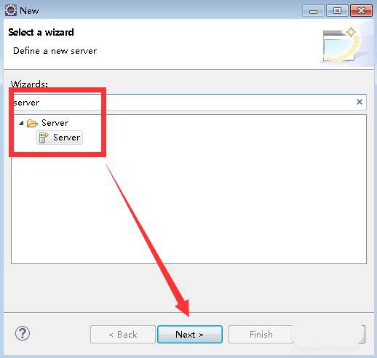Focus the wizard filter field containing 'server'
The height and width of the screenshot is (358, 377).
(188, 102)
